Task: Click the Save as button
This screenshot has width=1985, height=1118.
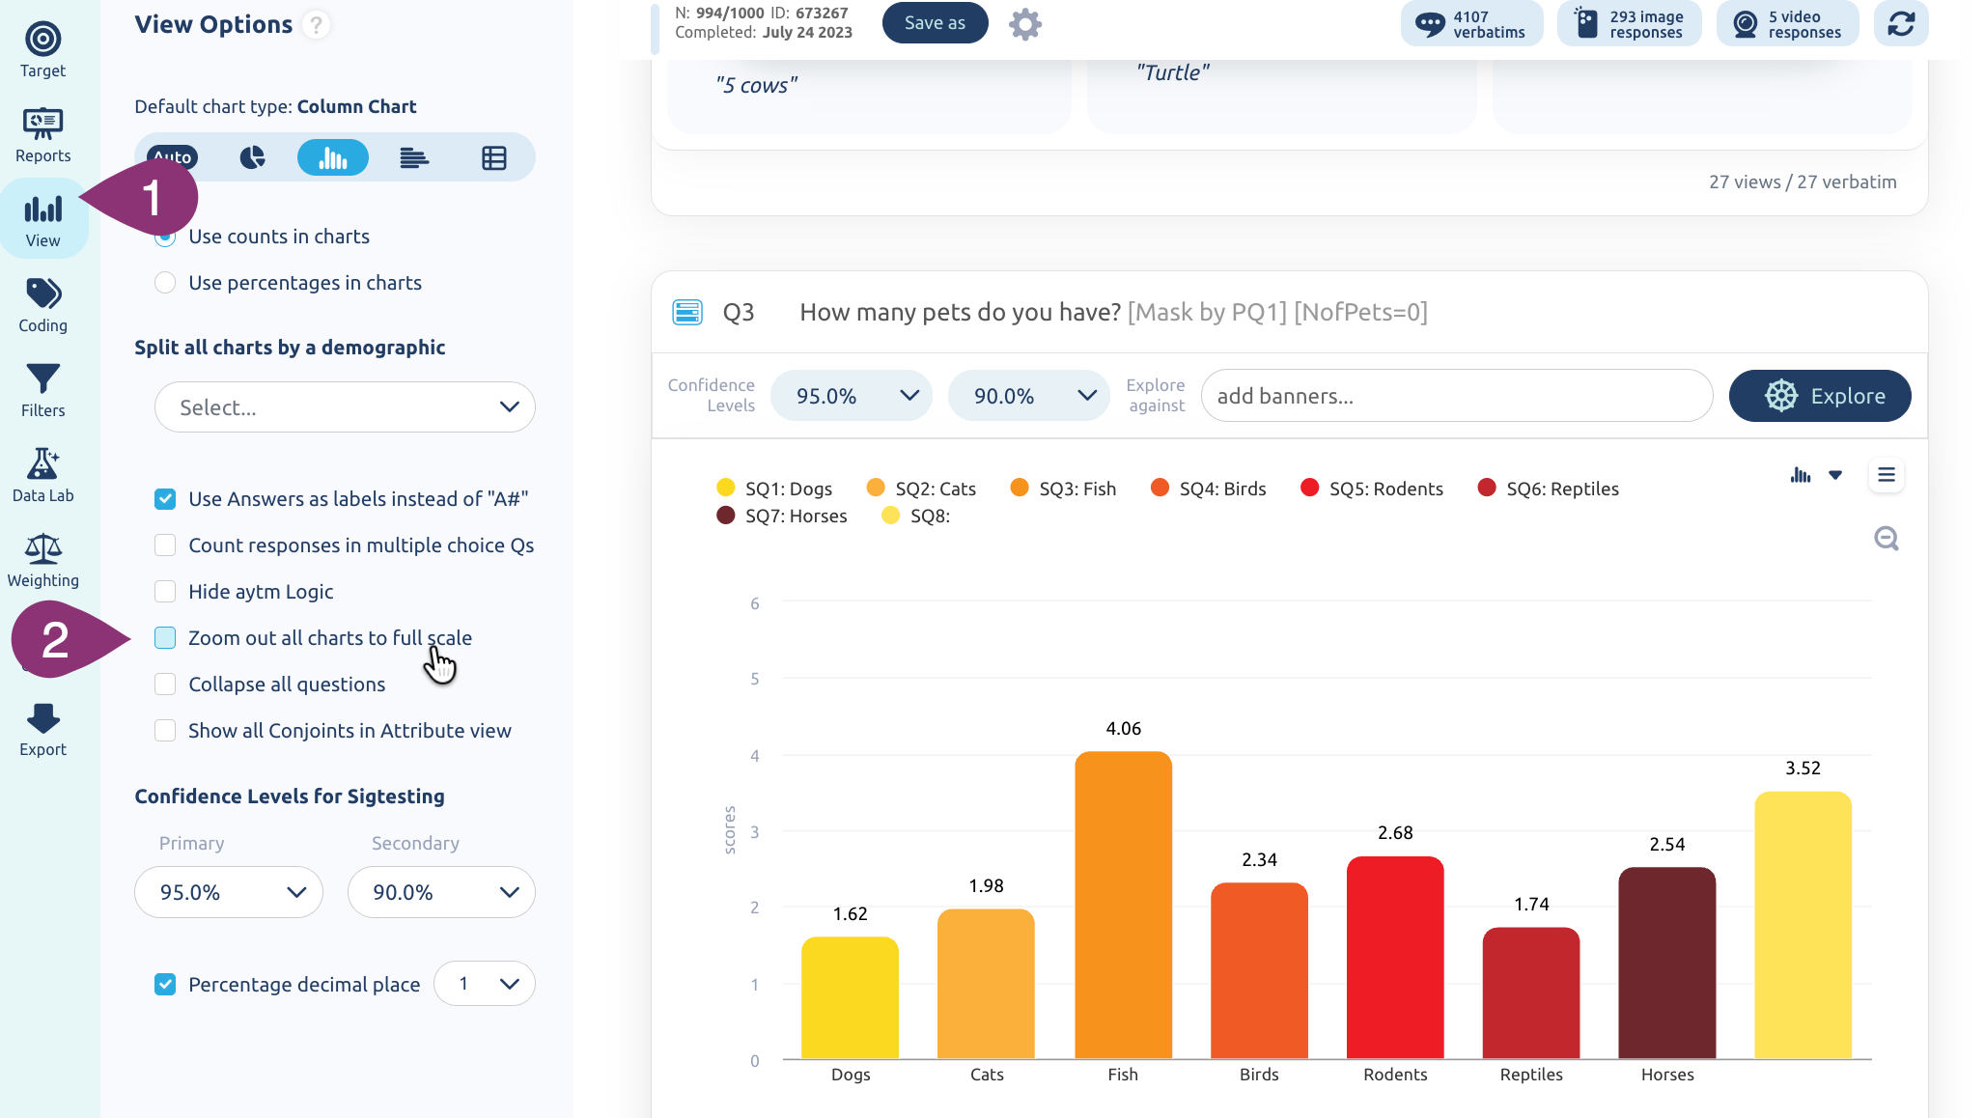Action: (x=935, y=23)
